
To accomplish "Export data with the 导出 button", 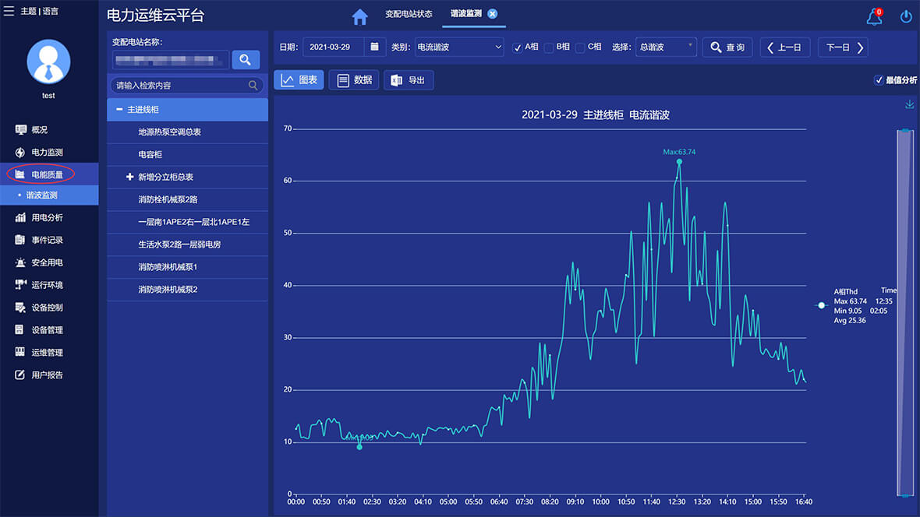I will 408,80.
